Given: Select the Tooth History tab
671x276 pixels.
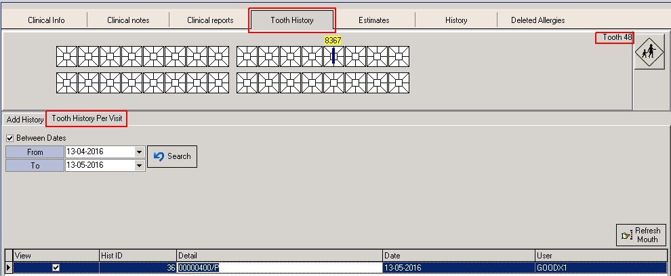Looking at the screenshot, I should (292, 20).
